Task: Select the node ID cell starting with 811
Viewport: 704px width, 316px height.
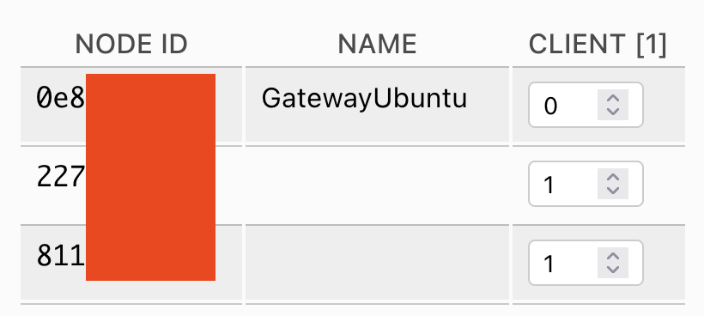Action: click(131, 263)
